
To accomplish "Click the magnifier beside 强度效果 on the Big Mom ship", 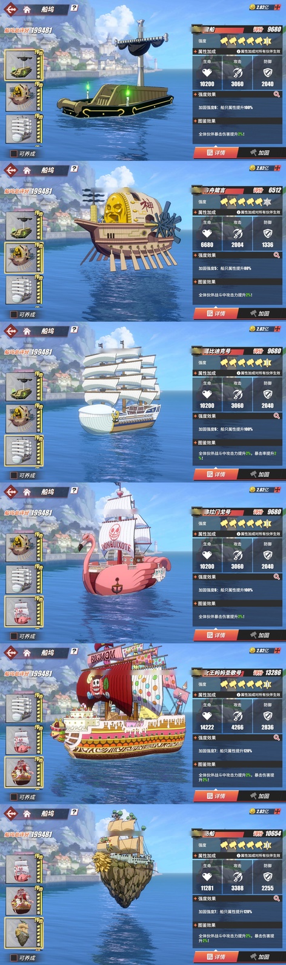I will tap(277, 738).
